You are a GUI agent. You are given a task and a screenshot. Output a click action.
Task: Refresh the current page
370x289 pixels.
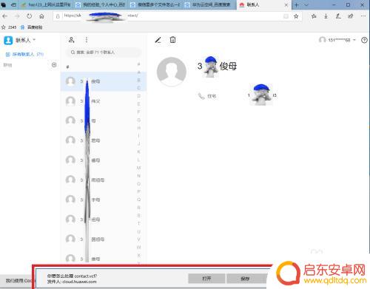30,16
